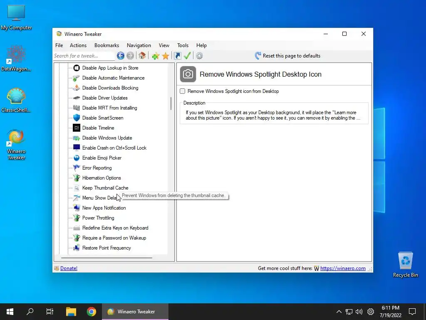Click the blue Back navigation arrow

pyautogui.click(x=121, y=56)
